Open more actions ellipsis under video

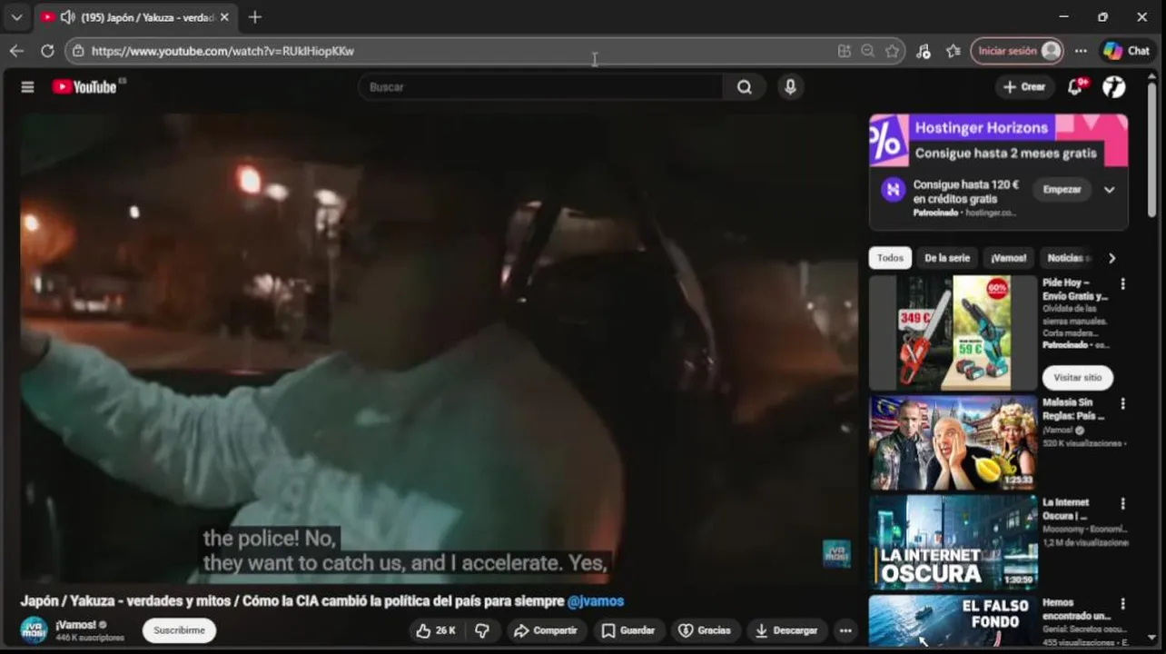[x=845, y=630]
